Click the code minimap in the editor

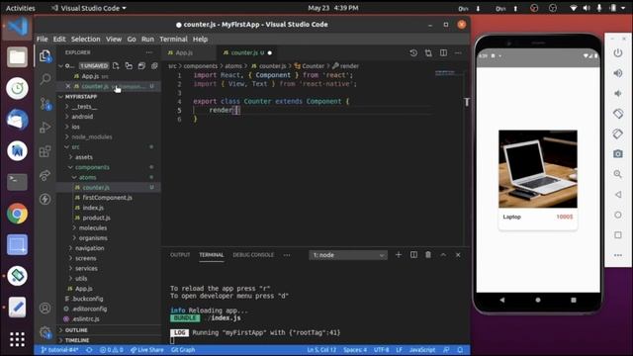tap(446, 73)
